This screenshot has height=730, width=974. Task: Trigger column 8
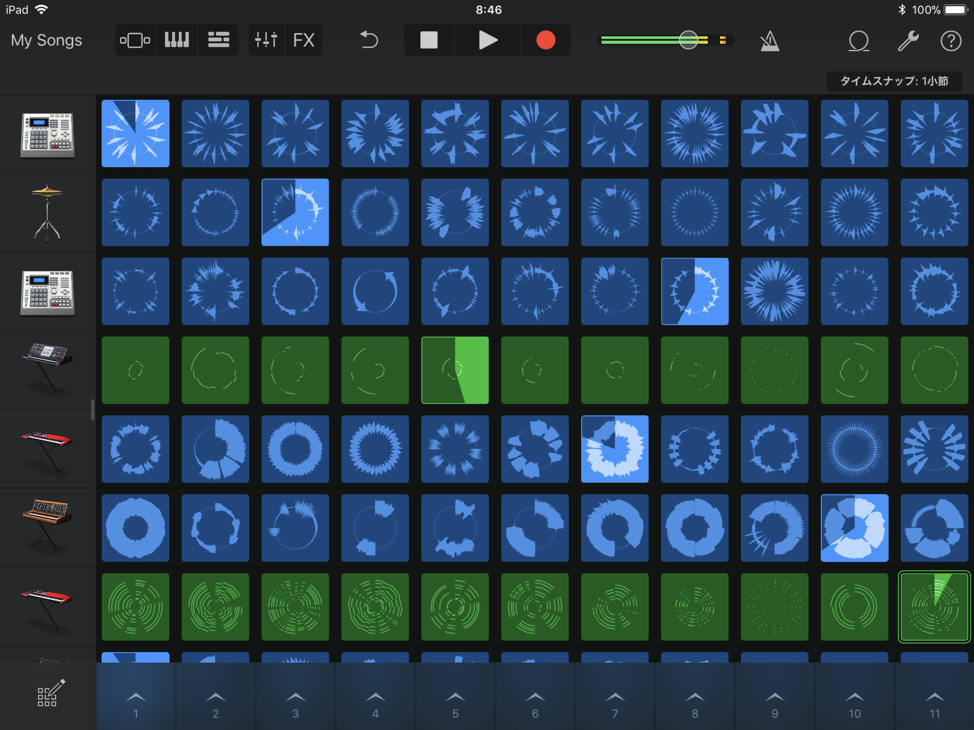[695, 697]
